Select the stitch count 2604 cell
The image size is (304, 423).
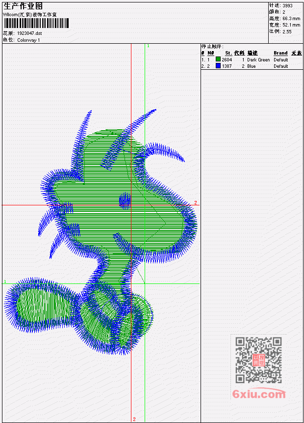(227, 59)
